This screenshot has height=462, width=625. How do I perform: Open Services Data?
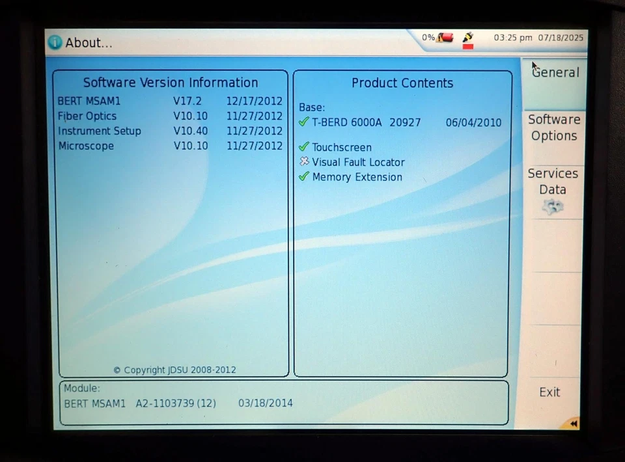pos(553,182)
